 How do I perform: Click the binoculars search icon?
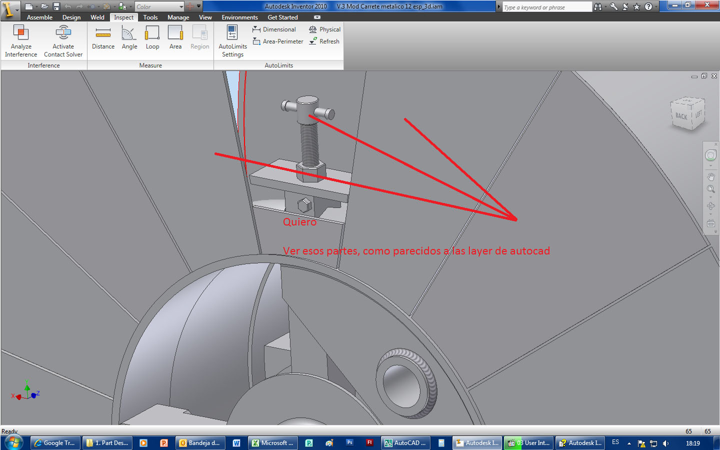pos(597,6)
